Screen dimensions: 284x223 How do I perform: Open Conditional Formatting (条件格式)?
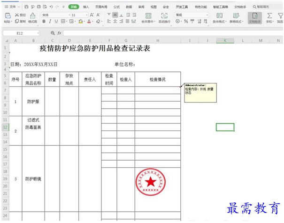tap(220, 18)
